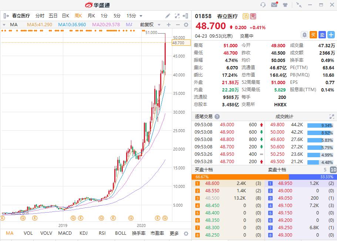The width and height of the screenshot is (337, 241).
Task: Click the orange Buy button
Action: (313, 35)
